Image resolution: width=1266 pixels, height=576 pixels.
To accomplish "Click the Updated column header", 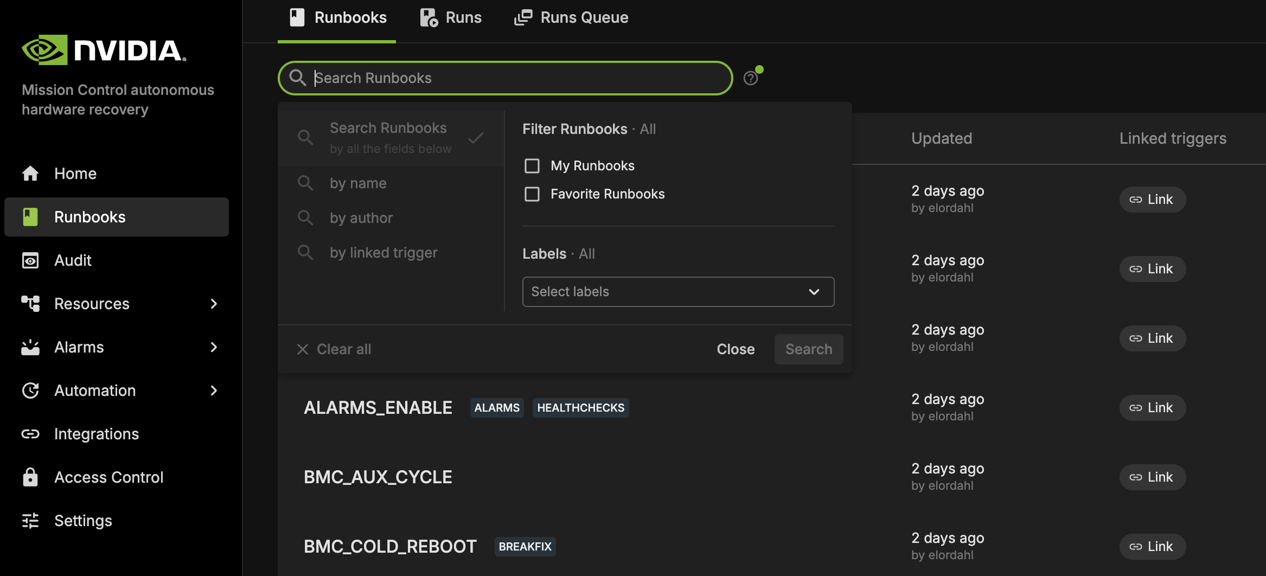I will 942,138.
